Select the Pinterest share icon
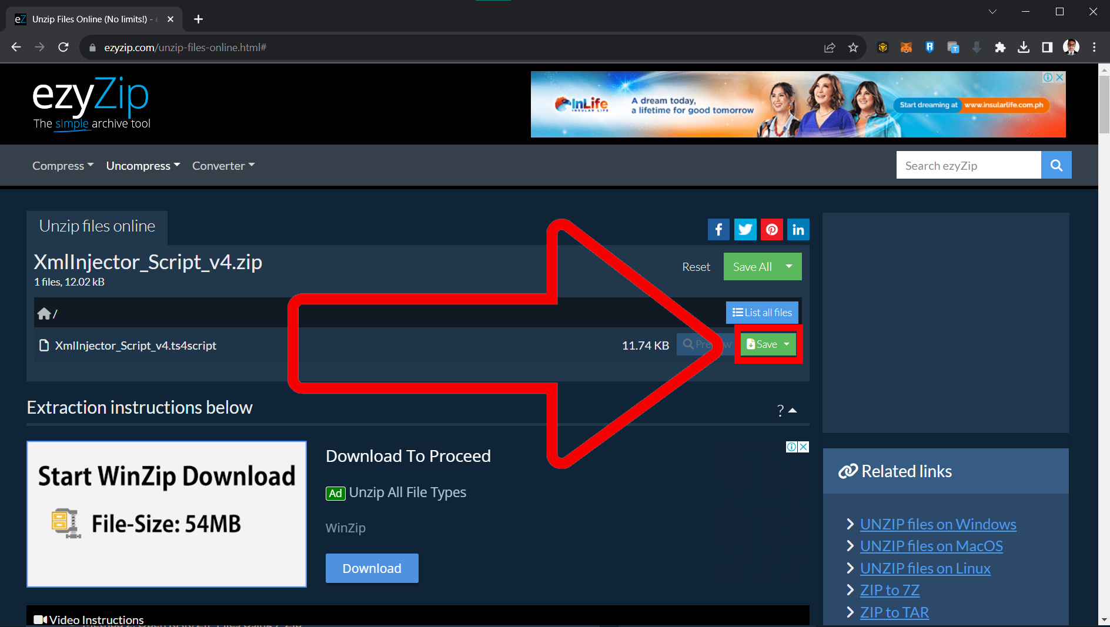This screenshot has width=1110, height=627. click(x=771, y=229)
